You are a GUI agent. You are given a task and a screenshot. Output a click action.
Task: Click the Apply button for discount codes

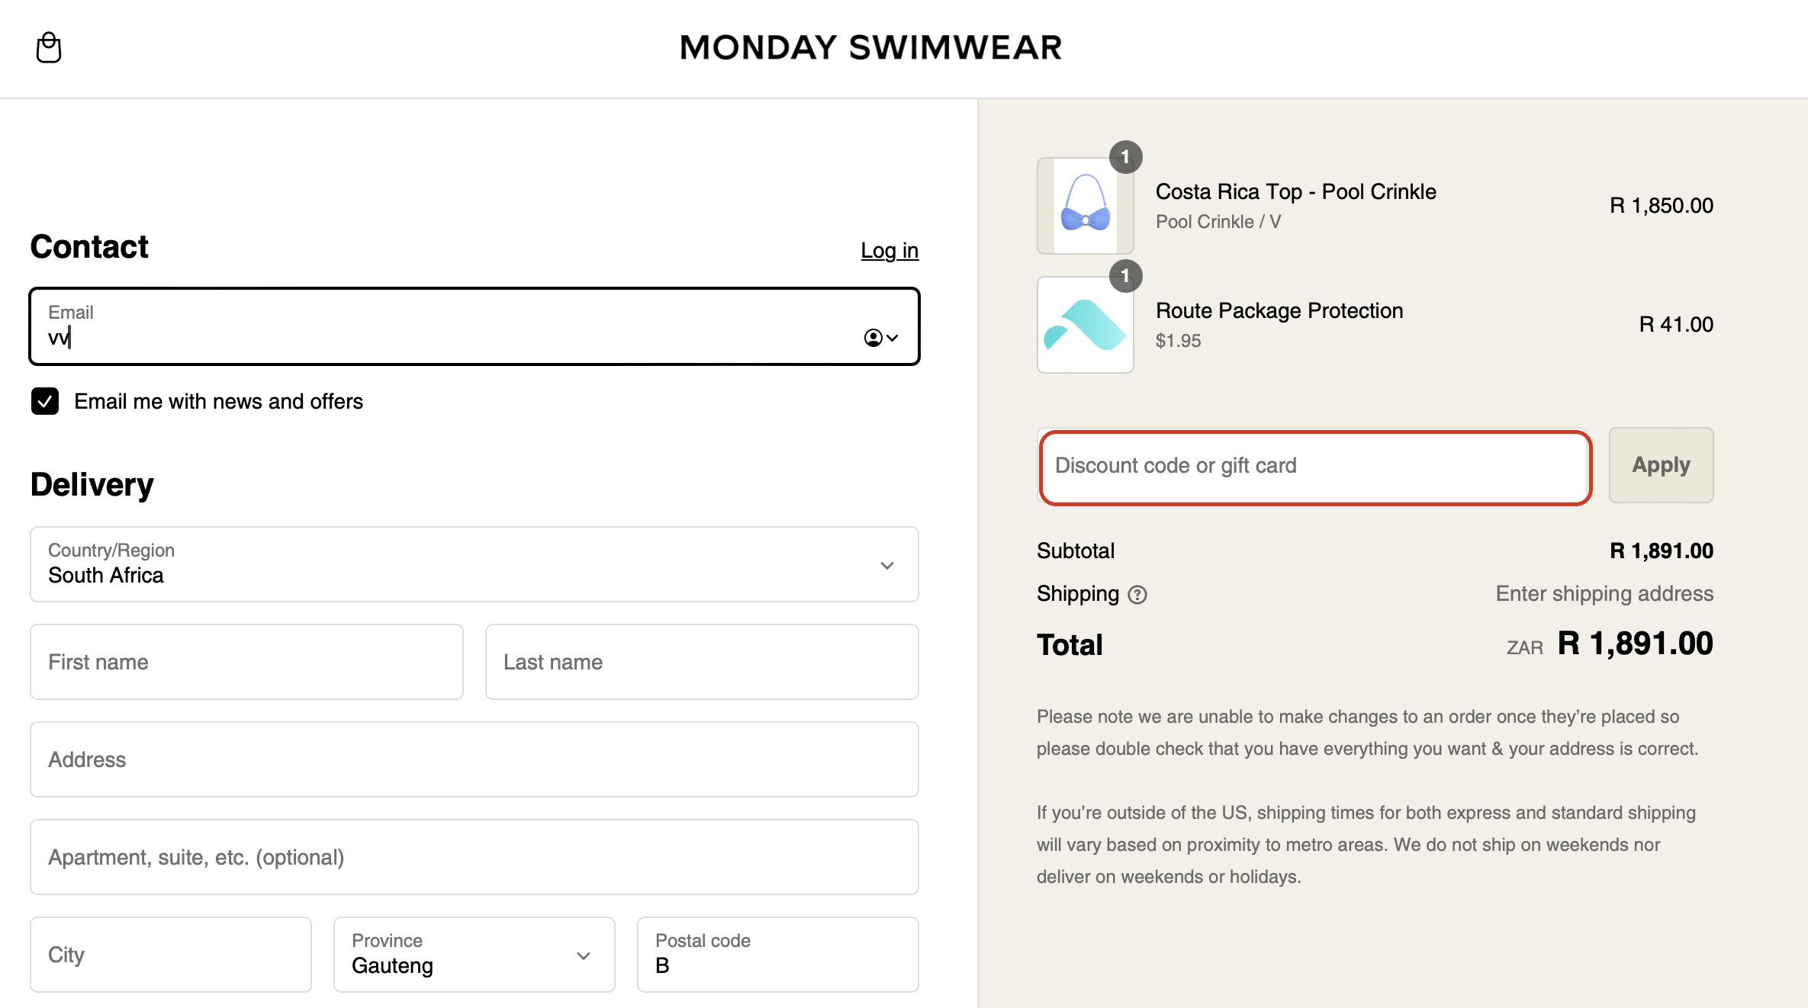point(1661,465)
